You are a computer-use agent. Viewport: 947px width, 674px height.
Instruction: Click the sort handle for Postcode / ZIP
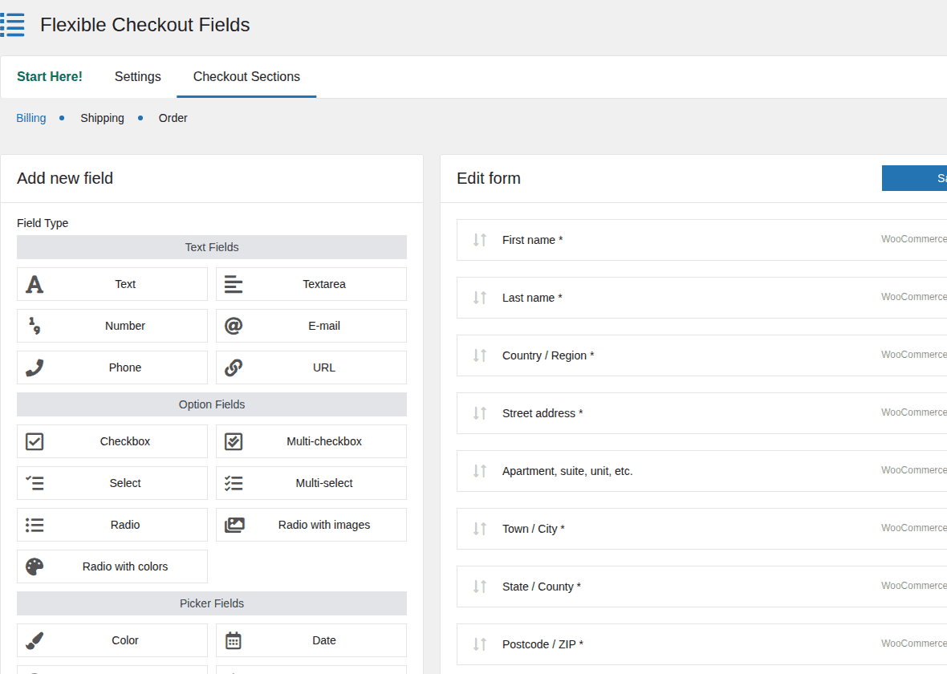[480, 644]
